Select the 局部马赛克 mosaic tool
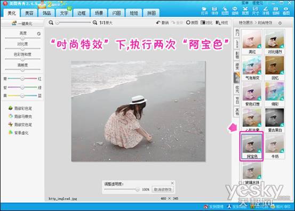 coord(20,117)
